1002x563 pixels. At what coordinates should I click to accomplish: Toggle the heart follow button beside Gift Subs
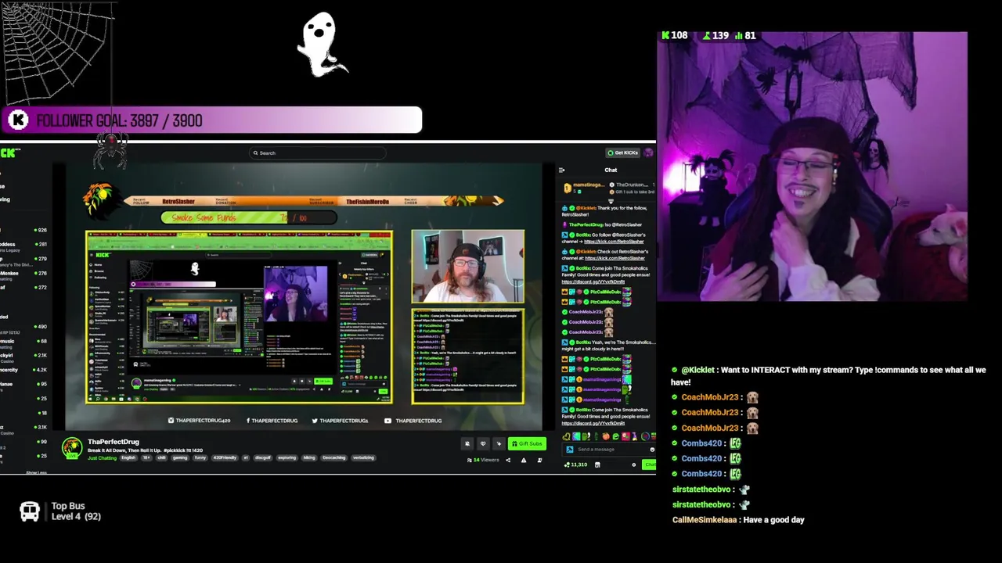pos(483,443)
